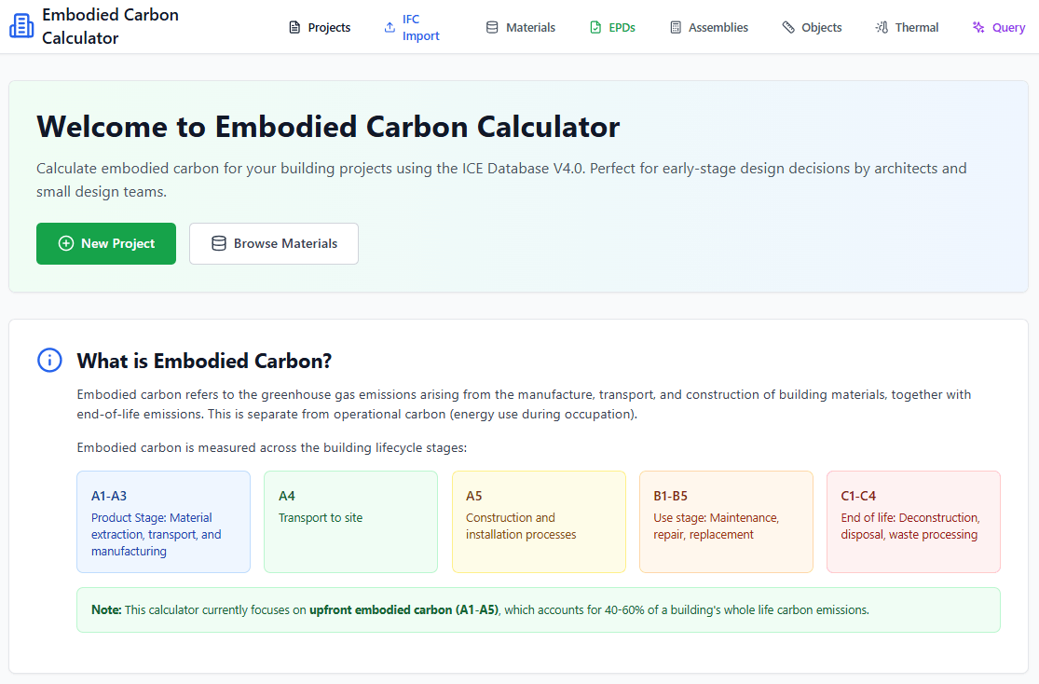
Task: Click the Thermal thermometer icon
Action: coord(882,28)
